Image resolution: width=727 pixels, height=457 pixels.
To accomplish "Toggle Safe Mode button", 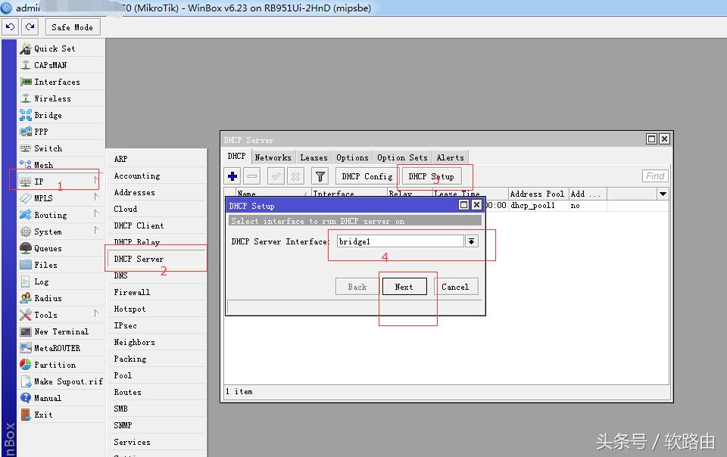I will [72, 27].
